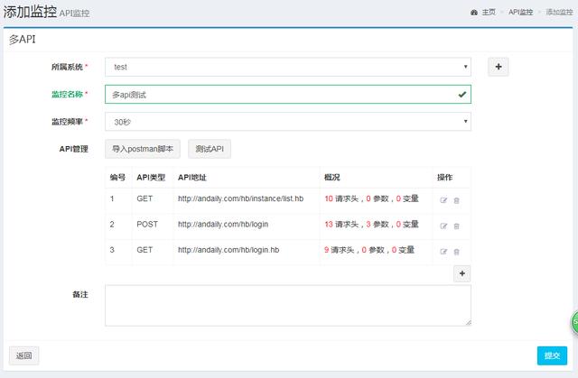Click summary '9 请求头' in row 3
Screen dimensions: 578x378
click(340, 250)
